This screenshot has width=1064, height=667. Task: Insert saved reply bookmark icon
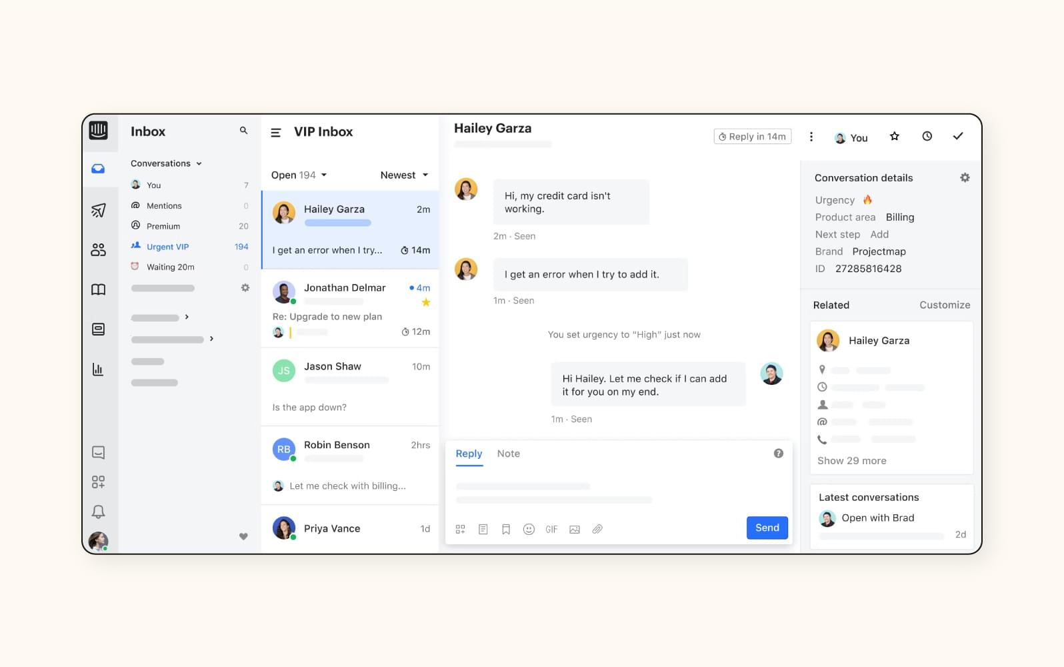click(506, 530)
